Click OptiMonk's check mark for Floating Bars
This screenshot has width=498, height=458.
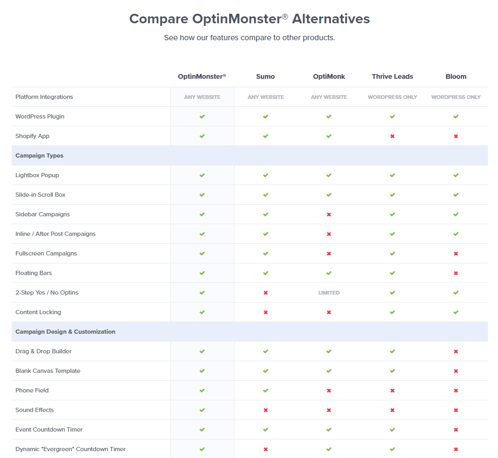(x=329, y=273)
